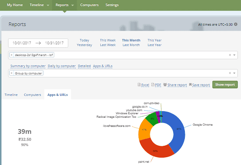
Task: Open timezone settings gear icon
Action: [236, 24]
